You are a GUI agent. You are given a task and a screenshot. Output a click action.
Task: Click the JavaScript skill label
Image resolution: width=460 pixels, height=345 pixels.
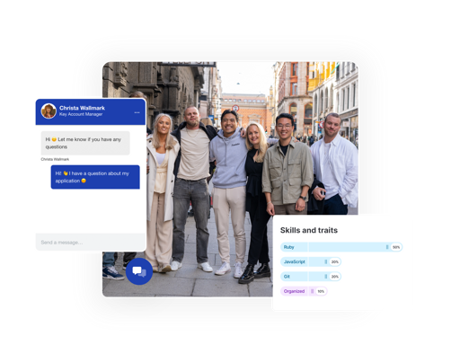pos(295,261)
